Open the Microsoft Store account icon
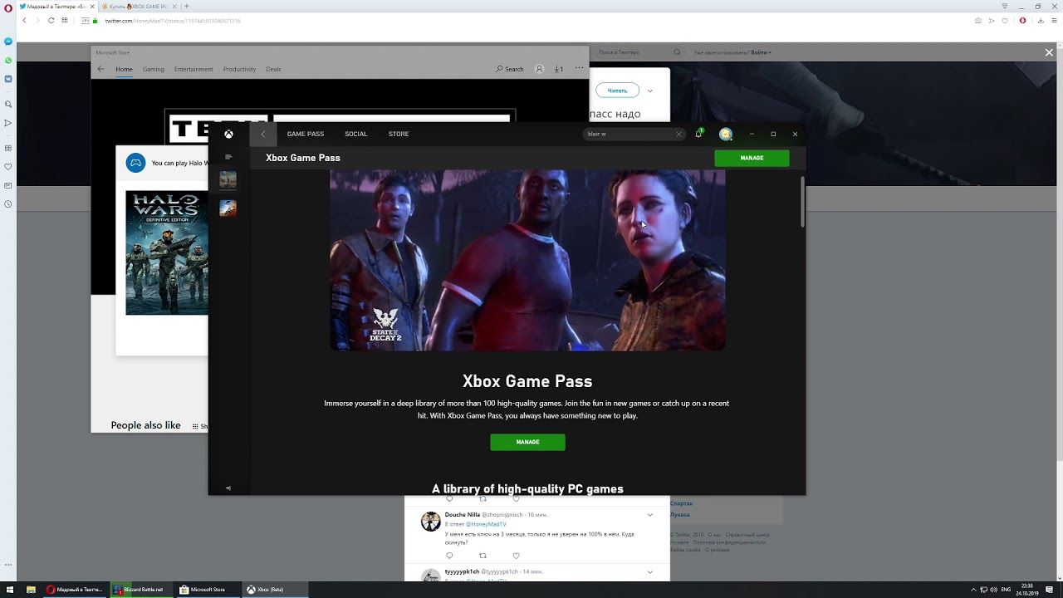Image resolution: width=1063 pixels, height=598 pixels. (539, 69)
